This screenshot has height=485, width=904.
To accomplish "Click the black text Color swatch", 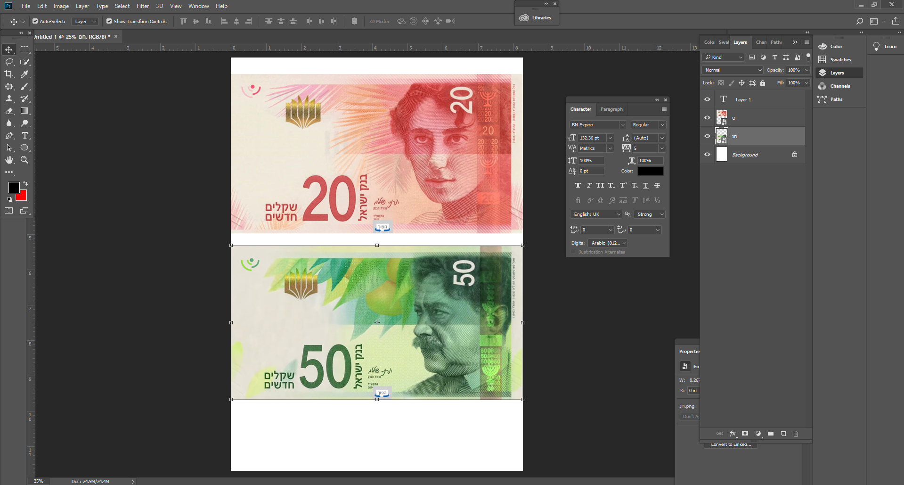I will pyautogui.click(x=650, y=171).
